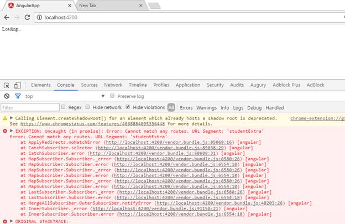Enable the Preserve log checkbox
The width and height of the screenshot is (345, 224).
(x=112, y=96)
